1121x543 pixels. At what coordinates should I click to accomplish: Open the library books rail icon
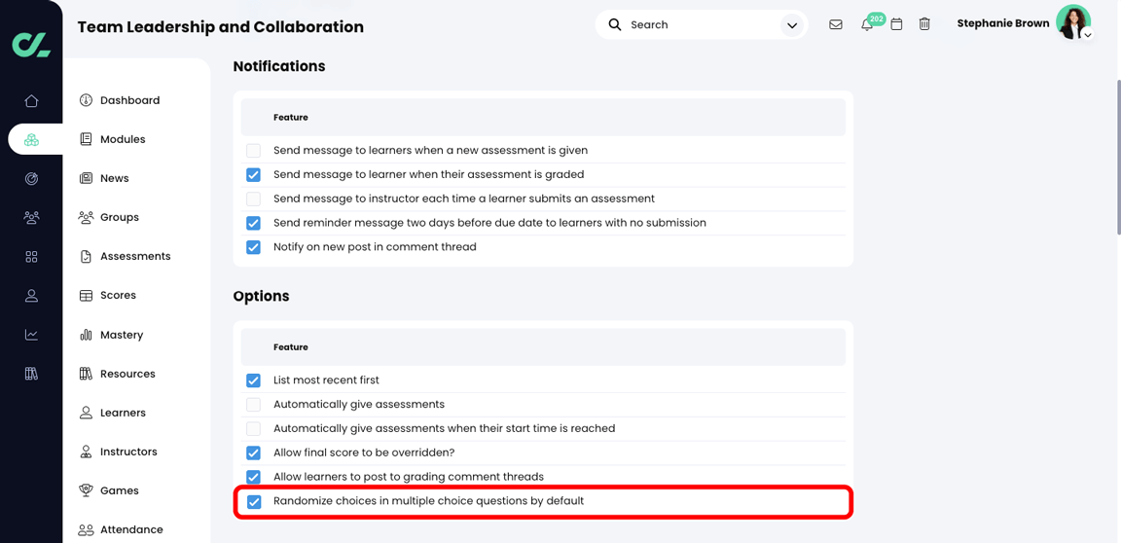[x=31, y=373]
